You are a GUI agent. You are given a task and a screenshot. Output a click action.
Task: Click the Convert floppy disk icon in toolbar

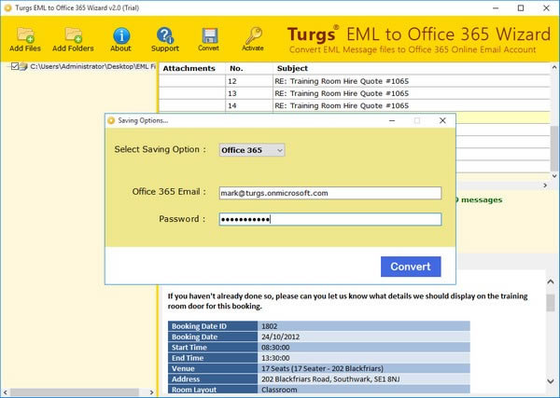point(209,36)
